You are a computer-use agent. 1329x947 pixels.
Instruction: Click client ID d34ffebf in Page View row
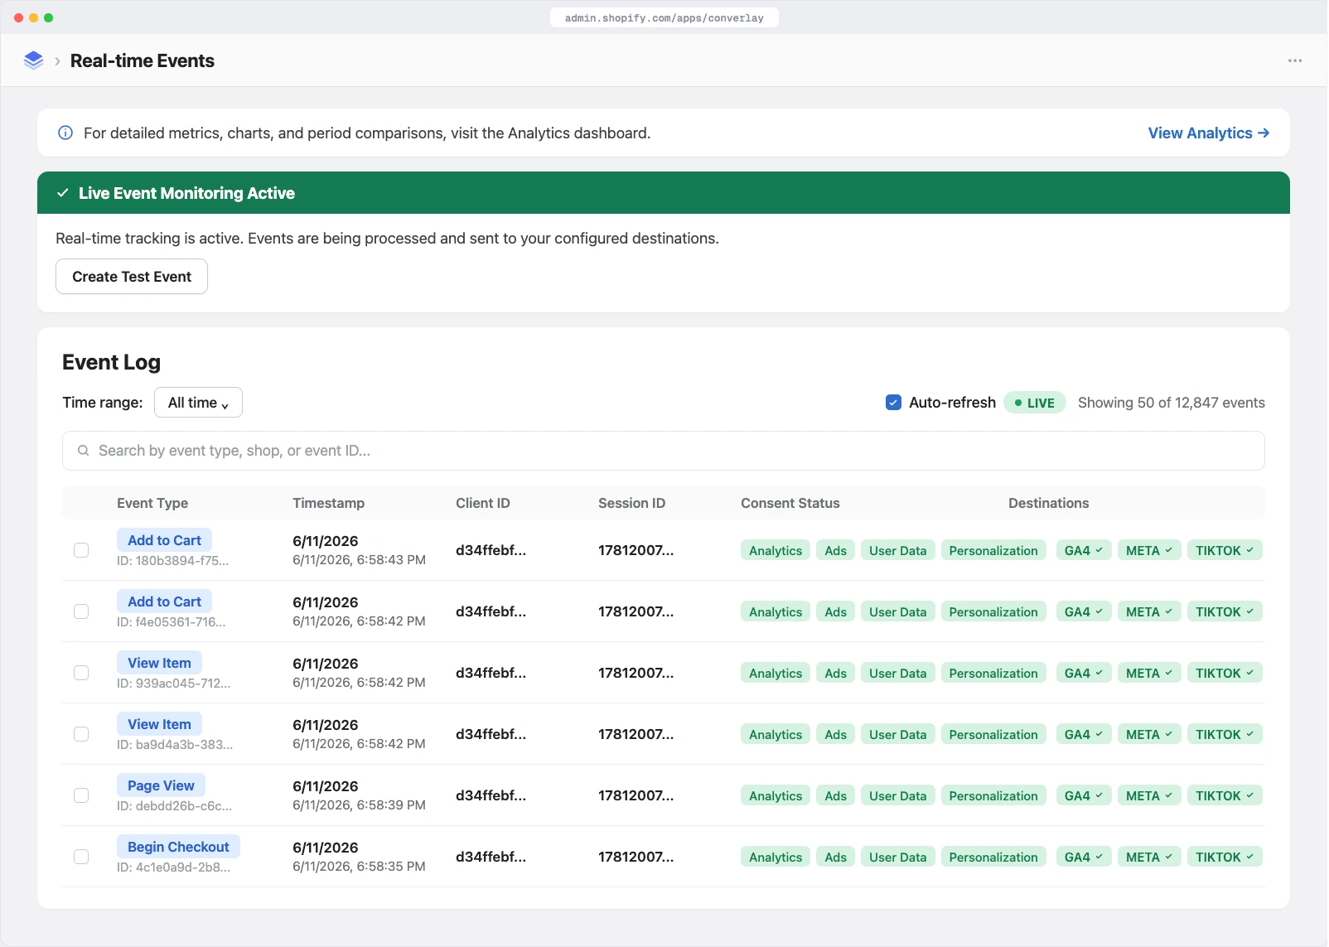coord(491,795)
